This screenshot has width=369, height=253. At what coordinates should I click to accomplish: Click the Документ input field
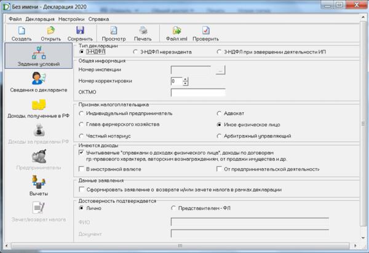[x=250, y=233]
